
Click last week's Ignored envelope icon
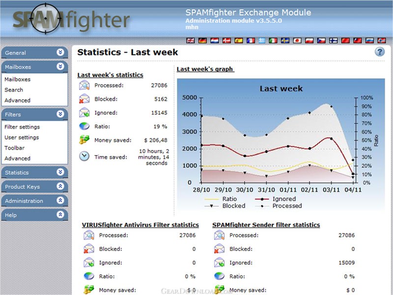click(x=84, y=113)
